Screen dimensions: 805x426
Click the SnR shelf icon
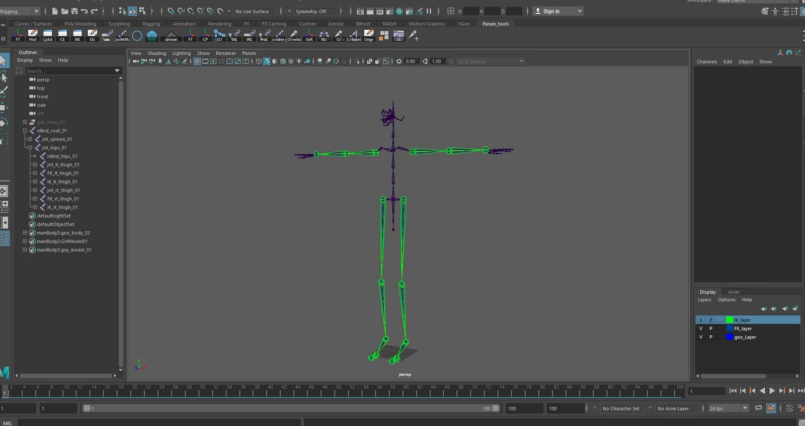point(309,35)
